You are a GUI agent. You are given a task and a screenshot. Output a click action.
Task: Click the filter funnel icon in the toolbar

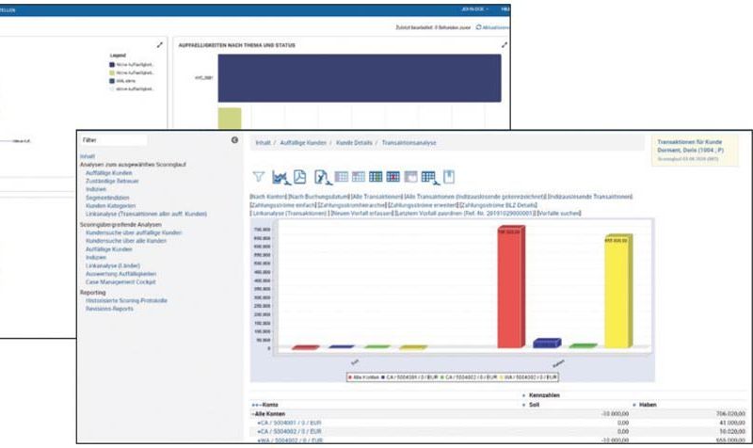(258, 177)
